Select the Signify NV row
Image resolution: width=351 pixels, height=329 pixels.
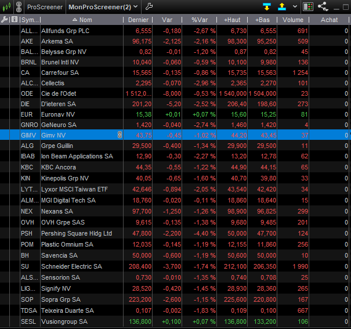(175, 288)
